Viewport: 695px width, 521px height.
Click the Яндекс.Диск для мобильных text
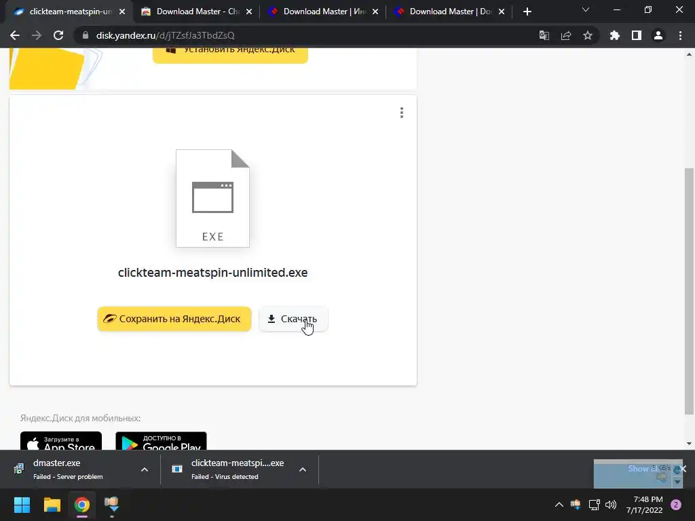(x=80, y=418)
